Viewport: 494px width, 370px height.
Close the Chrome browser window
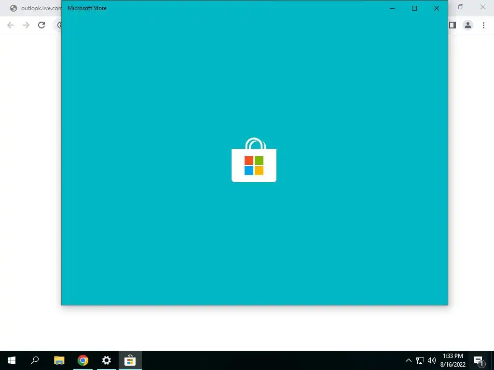pyautogui.click(x=482, y=7)
